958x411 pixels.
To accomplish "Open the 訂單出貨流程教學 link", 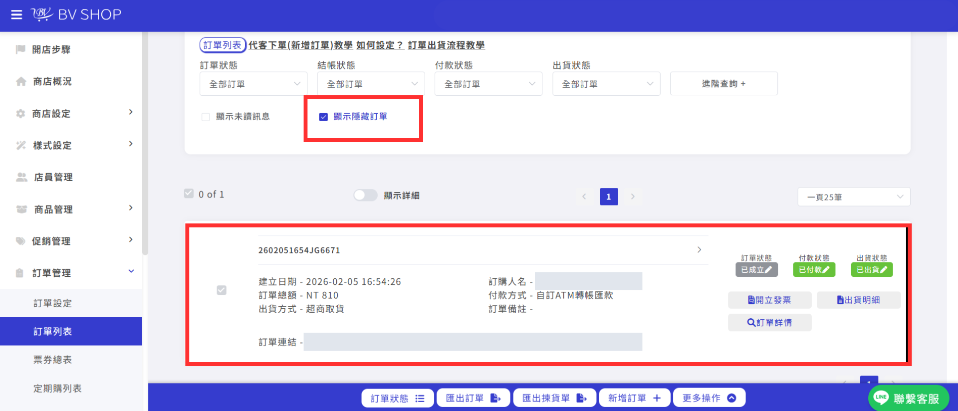I will pos(446,45).
